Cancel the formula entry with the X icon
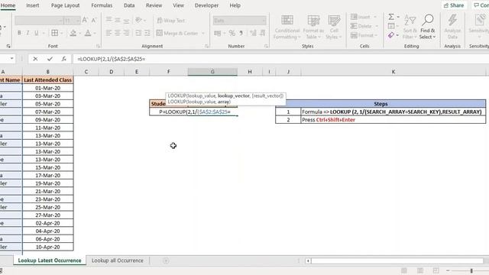The height and width of the screenshot is (275, 489). pos(35,59)
